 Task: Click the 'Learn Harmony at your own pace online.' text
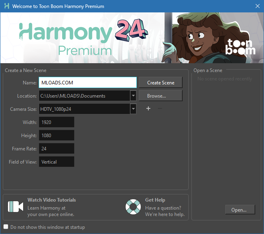[51, 211]
